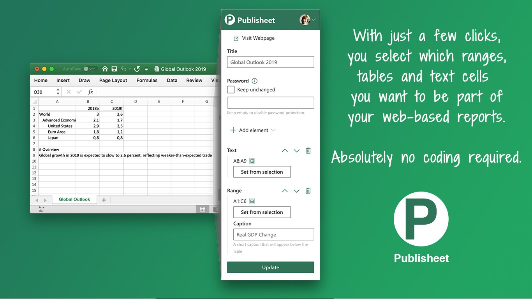532x299 pixels.
Task: Click column D header
Action: (x=136, y=102)
